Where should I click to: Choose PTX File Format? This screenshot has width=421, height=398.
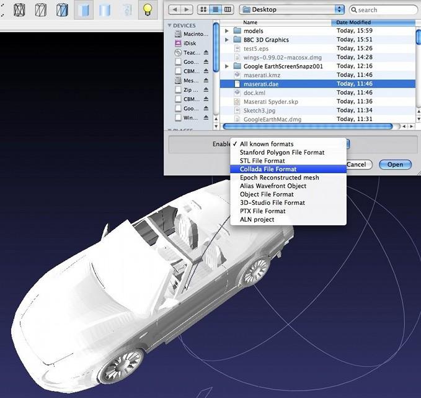point(288,211)
